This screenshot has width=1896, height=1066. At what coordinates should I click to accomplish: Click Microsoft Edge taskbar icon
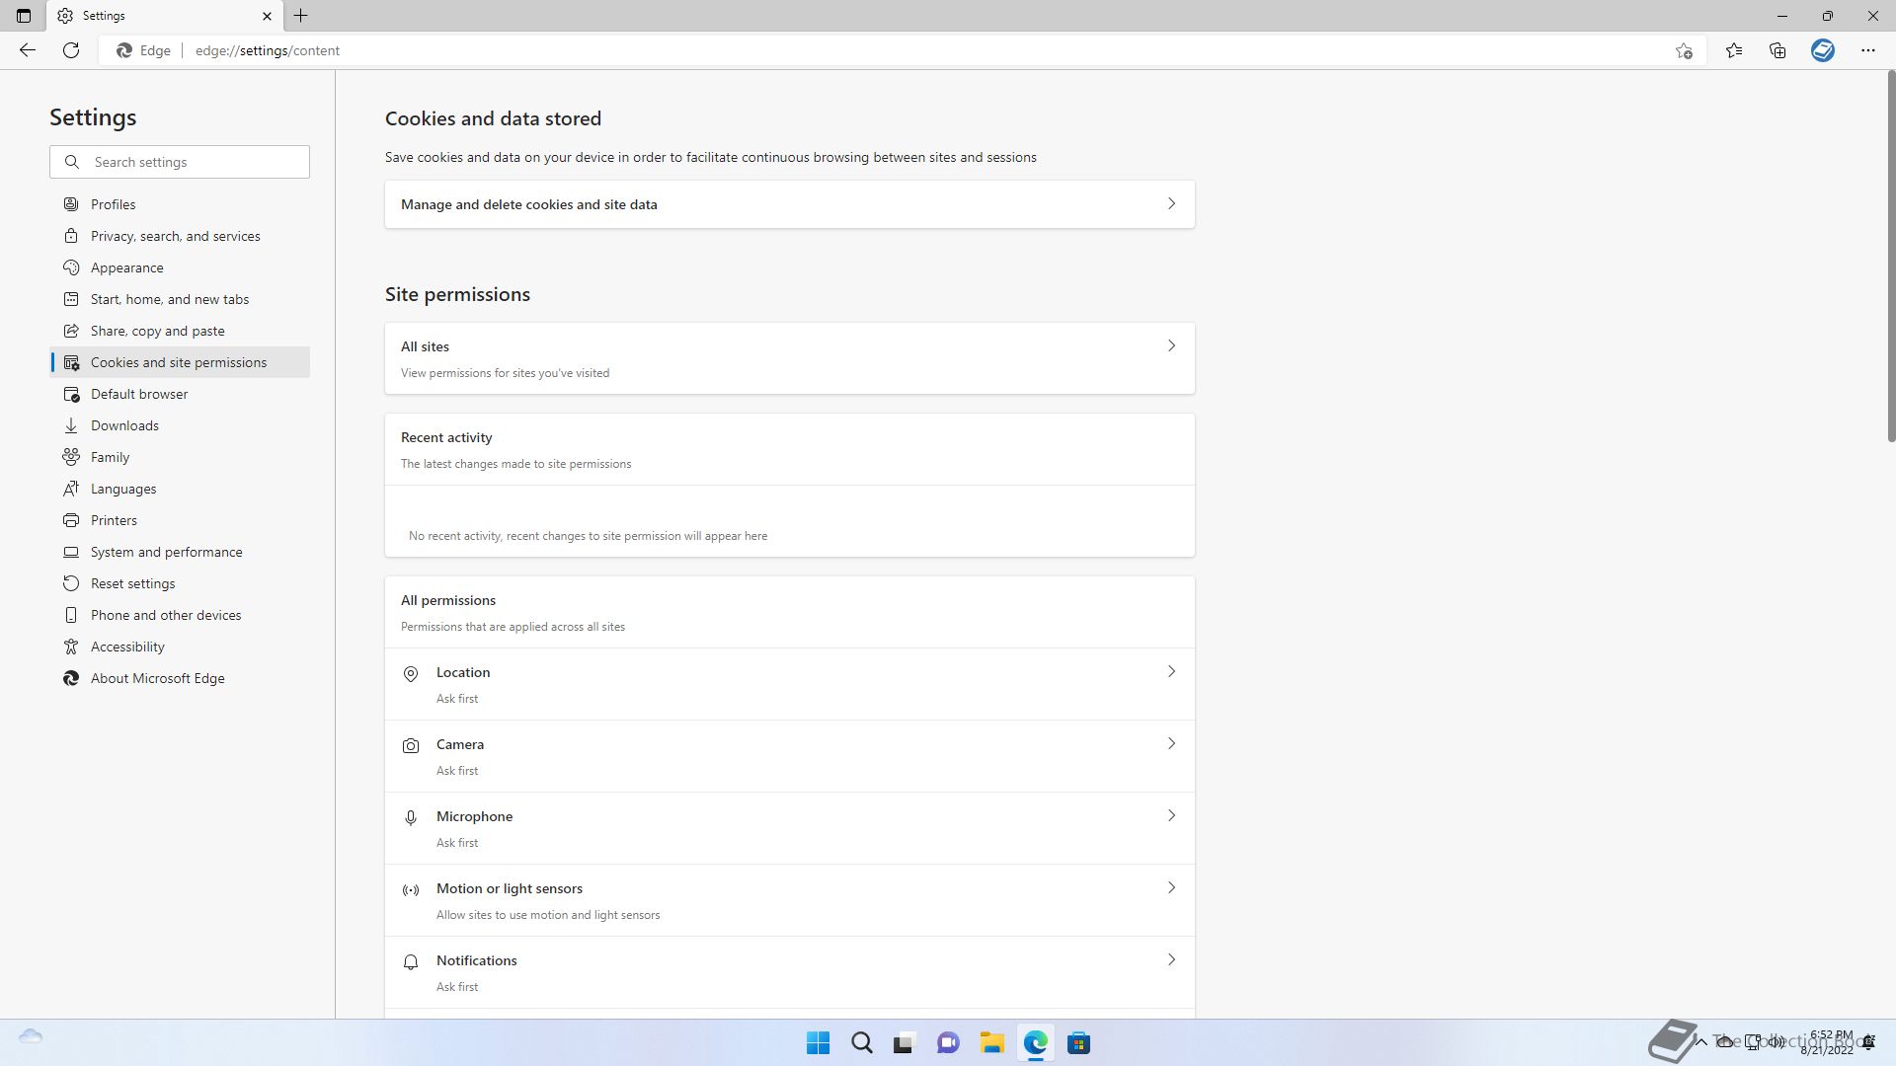(1035, 1043)
